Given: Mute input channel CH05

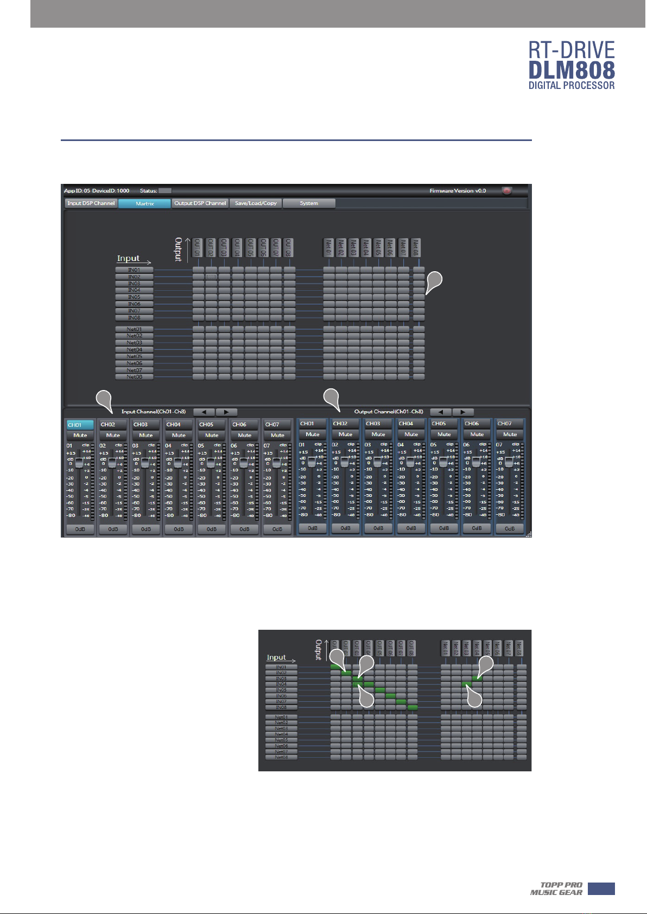Looking at the screenshot, I should 212,435.
